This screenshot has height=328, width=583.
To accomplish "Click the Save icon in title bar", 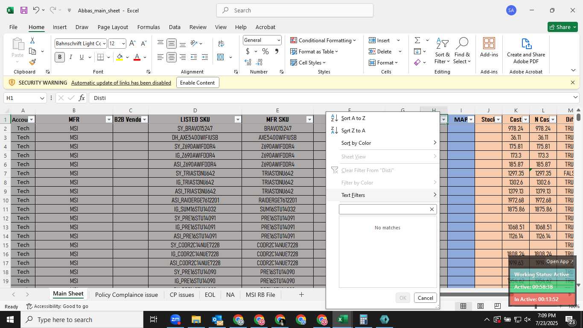I will [x=24, y=10].
